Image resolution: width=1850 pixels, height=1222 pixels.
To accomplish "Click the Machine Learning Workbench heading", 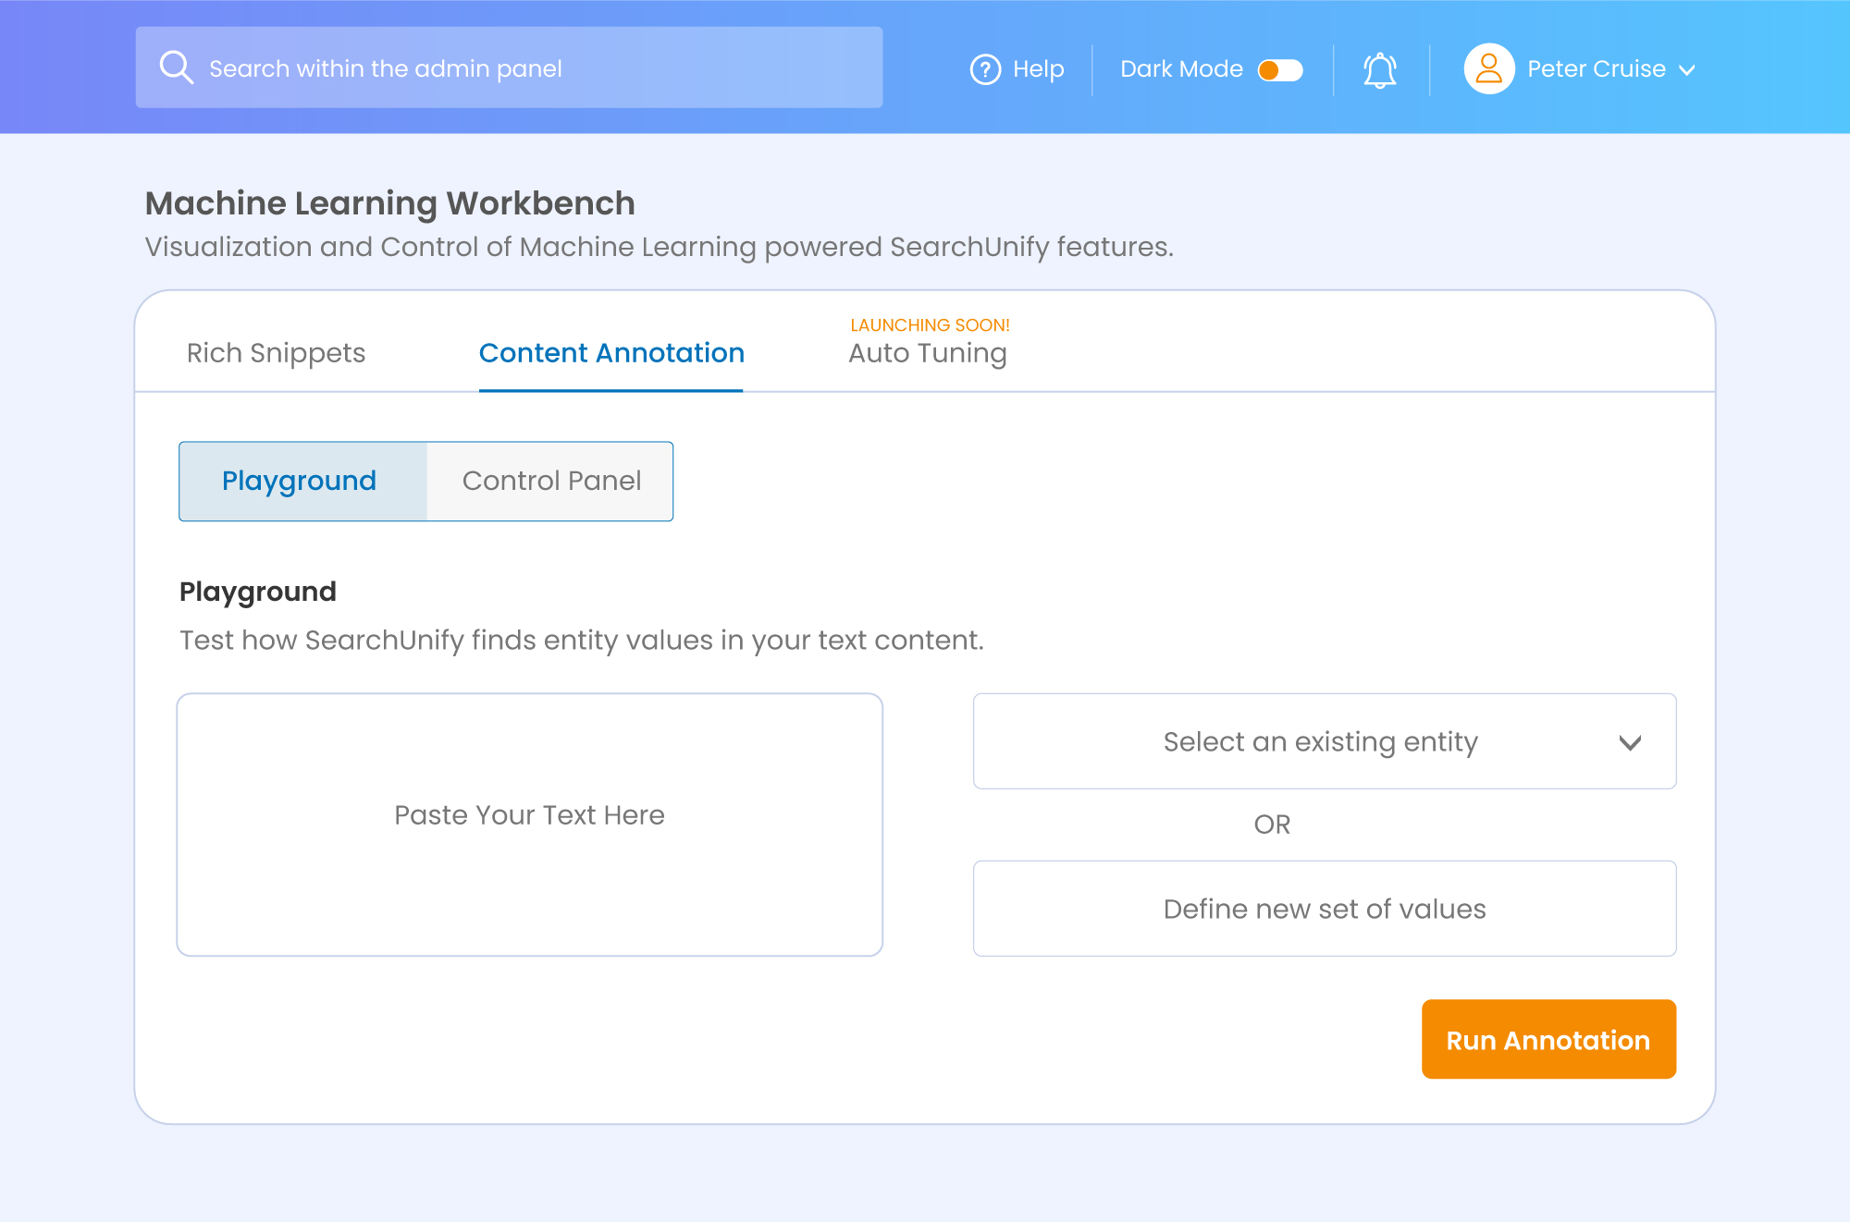I will coord(389,203).
